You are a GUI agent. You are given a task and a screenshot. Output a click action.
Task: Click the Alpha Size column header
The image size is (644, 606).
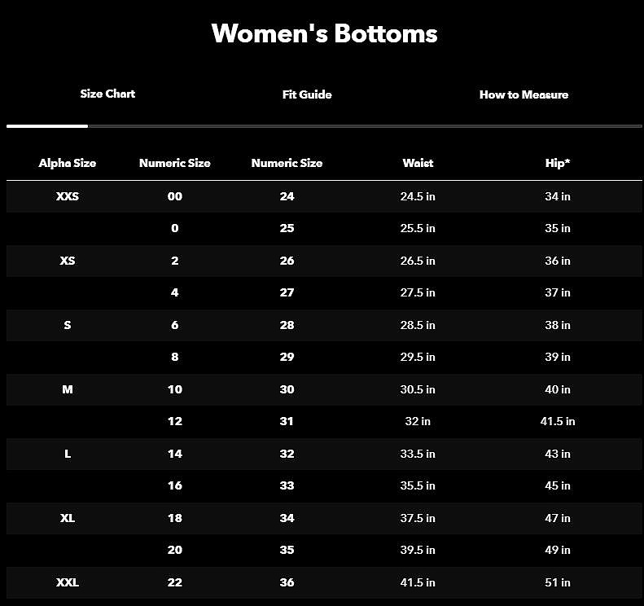[x=68, y=163]
